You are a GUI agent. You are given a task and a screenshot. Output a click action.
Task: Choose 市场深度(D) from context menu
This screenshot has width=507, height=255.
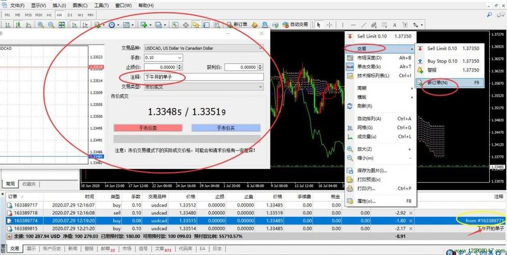(381, 58)
